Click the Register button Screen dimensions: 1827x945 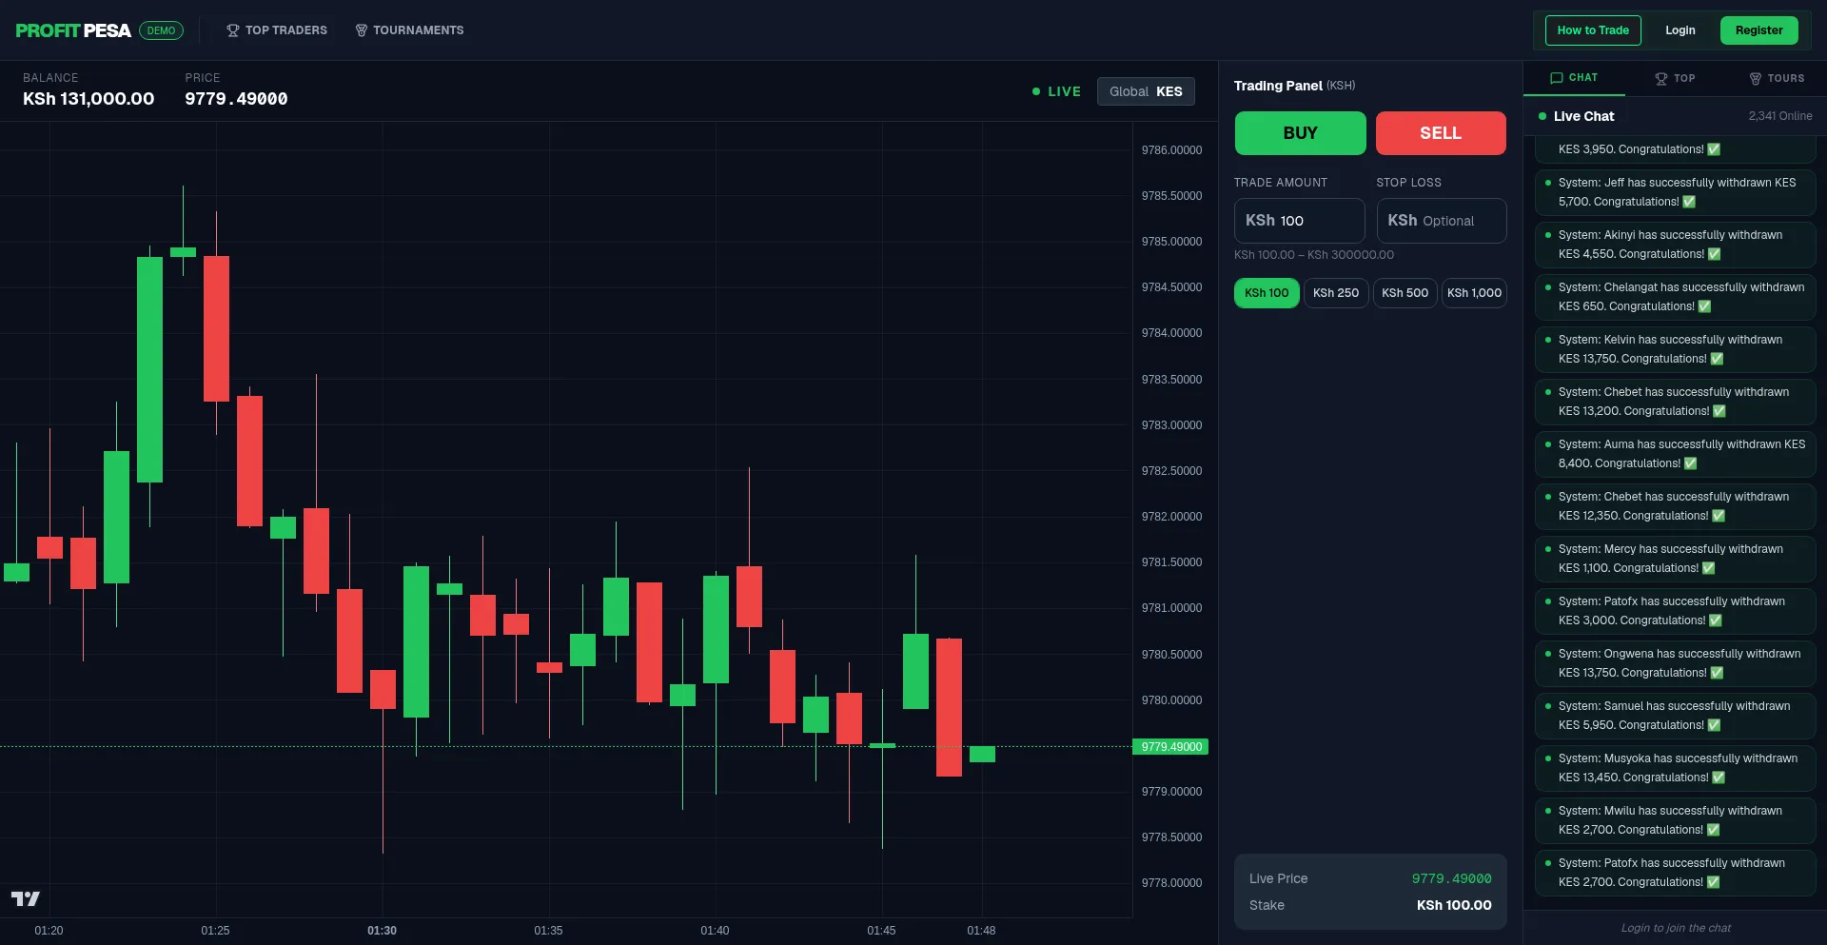[1759, 30]
